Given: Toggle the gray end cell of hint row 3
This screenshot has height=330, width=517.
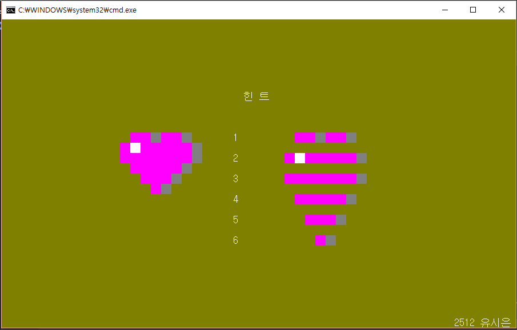Looking at the screenshot, I should click(362, 178).
